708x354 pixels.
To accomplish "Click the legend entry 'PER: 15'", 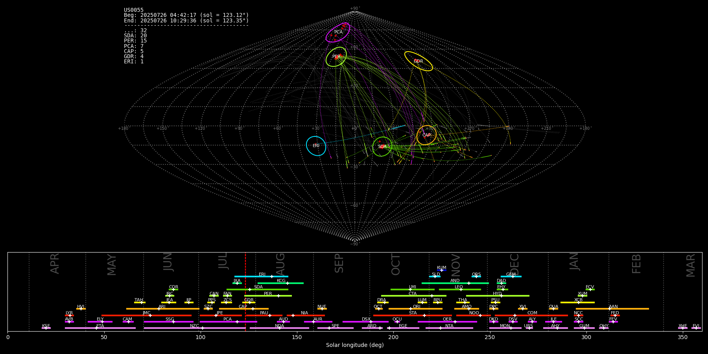I will (x=135, y=41).
